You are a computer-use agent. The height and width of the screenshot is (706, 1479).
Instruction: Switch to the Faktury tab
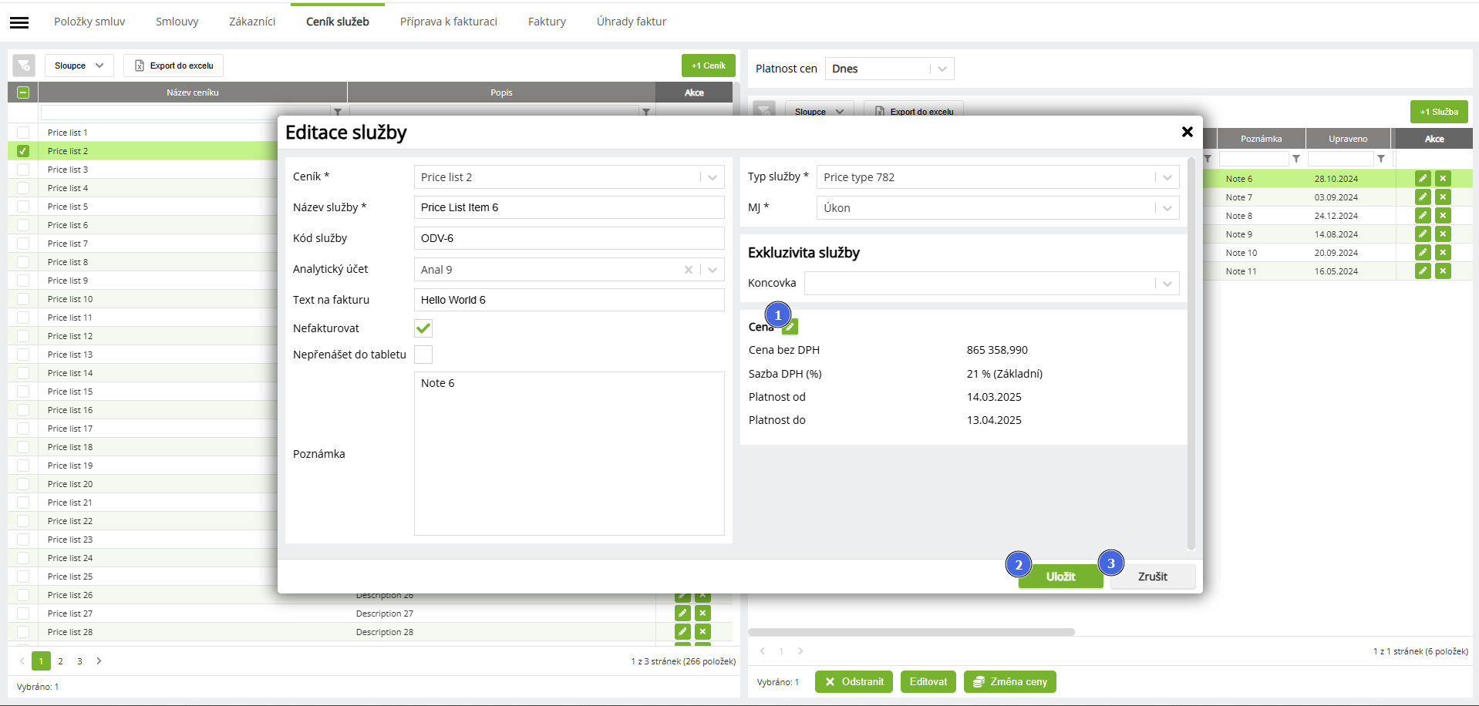(x=547, y=22)
